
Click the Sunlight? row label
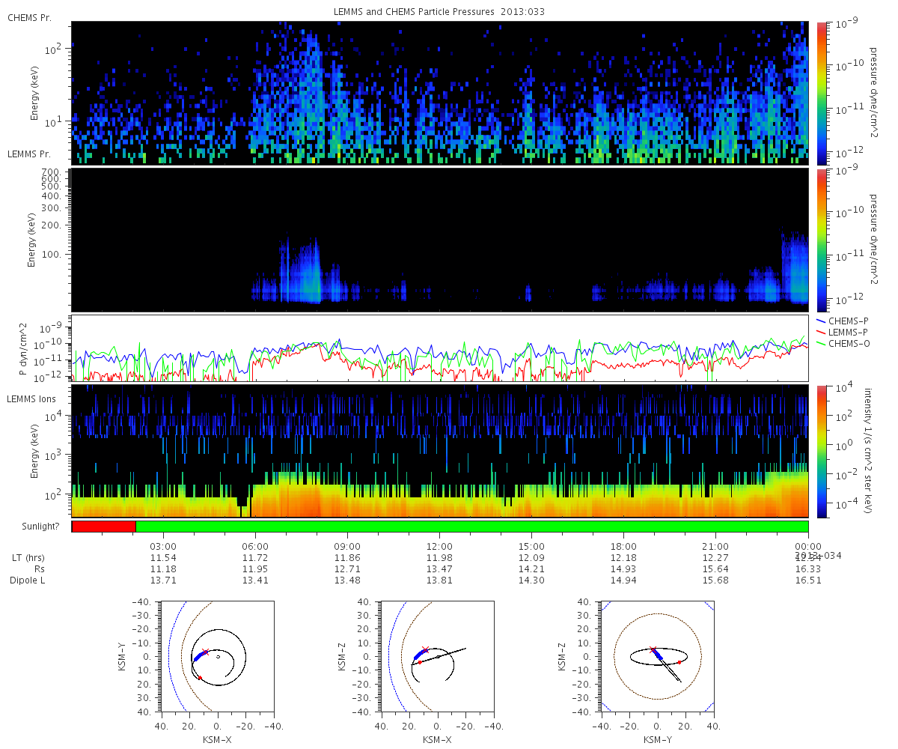point(36,527)
